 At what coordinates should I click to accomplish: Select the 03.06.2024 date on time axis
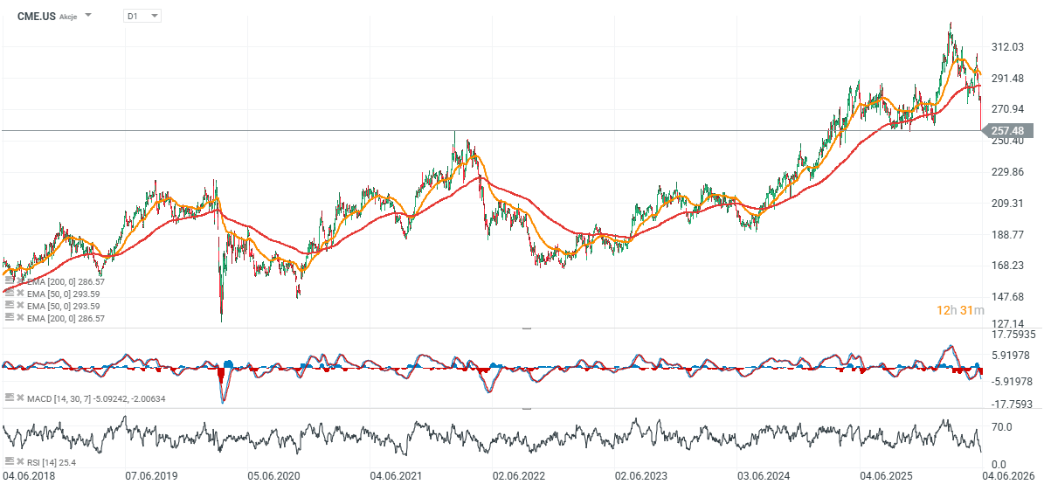tap(764, 475)
